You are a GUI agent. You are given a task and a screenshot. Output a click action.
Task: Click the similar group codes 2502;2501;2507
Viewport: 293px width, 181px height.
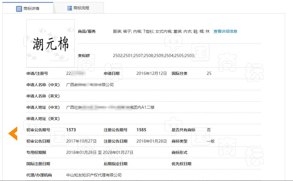(154, 56)
